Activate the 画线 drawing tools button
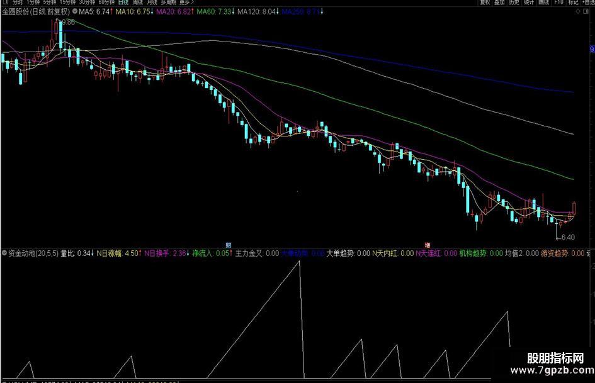 [544, 3]
